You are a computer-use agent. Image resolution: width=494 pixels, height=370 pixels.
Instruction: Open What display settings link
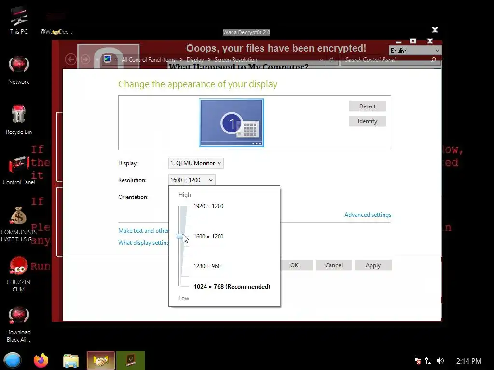(x=143, y=243)
